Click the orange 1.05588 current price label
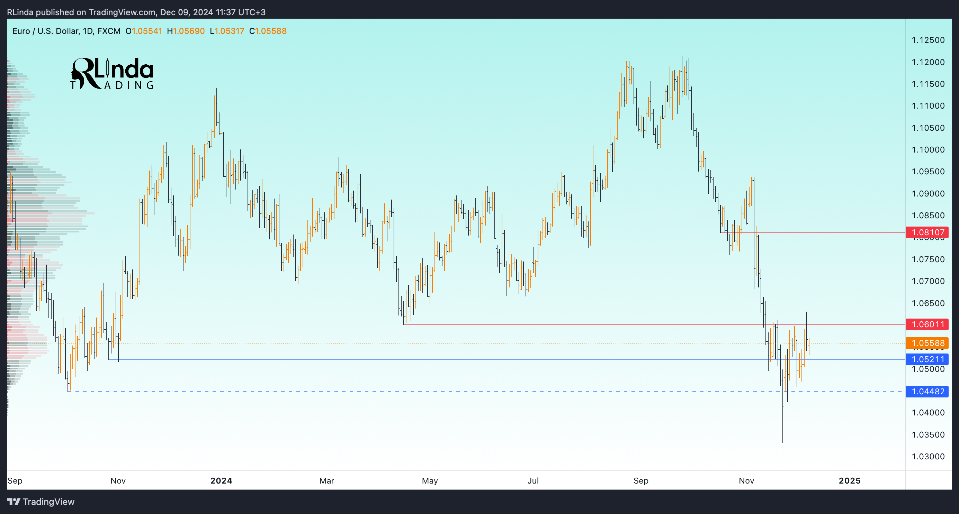The image size is (959, 514). [927, 343]
